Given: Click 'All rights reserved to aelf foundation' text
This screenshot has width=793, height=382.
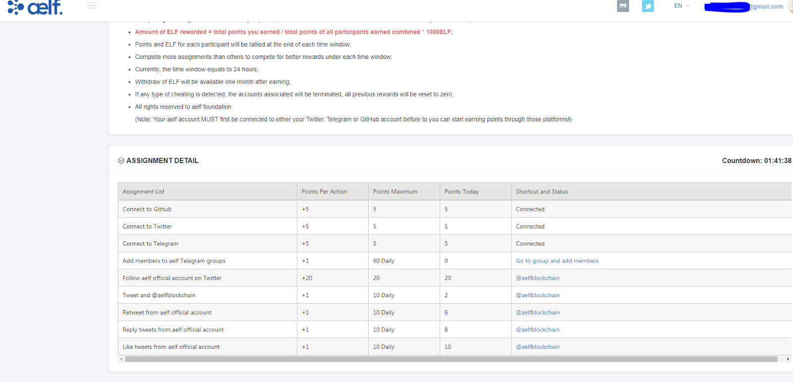Looking at the screenshot, I should tap(183, 107).
